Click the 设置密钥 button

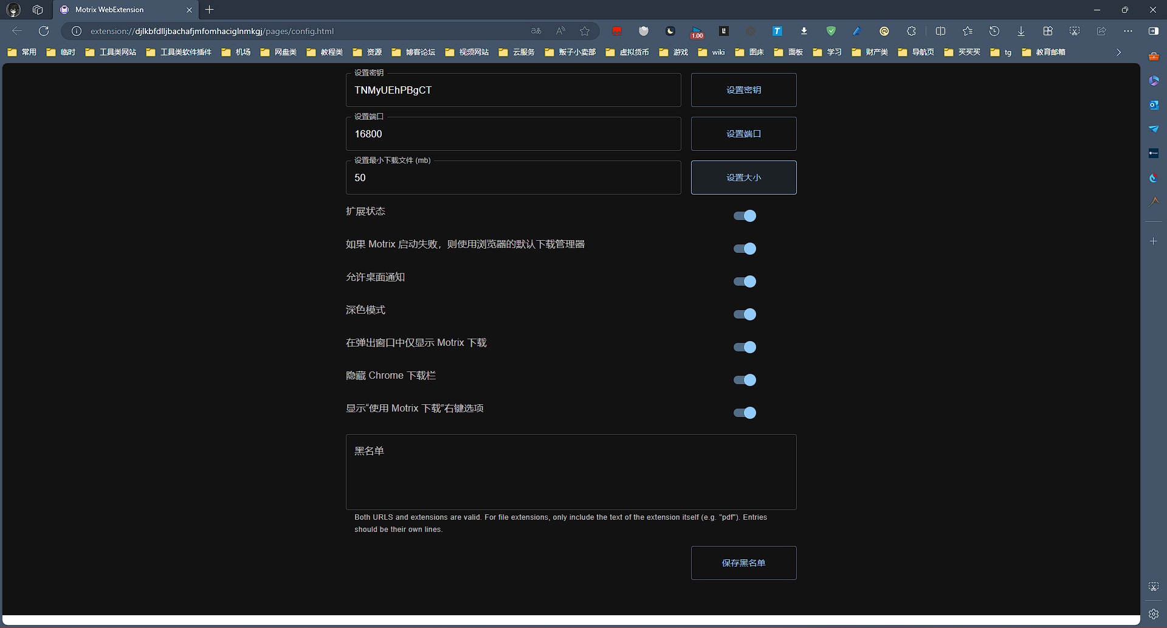[743, 90]
